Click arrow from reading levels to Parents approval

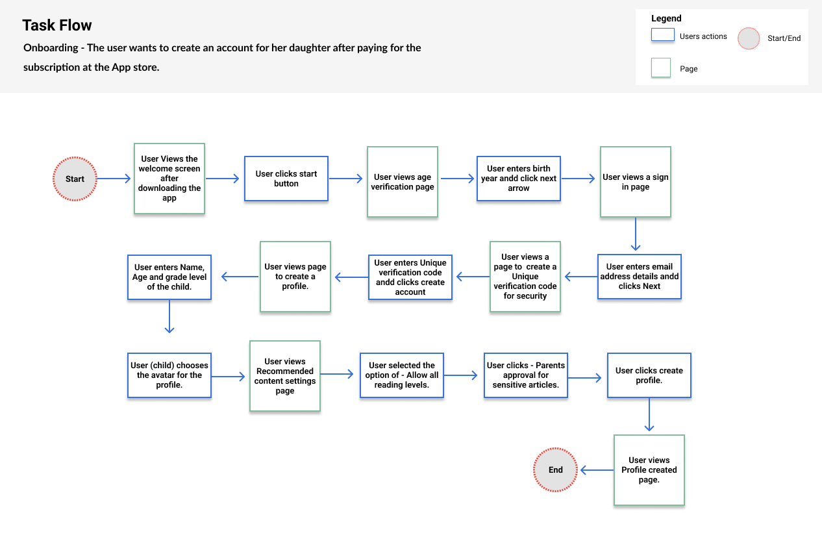click(462, 375)
